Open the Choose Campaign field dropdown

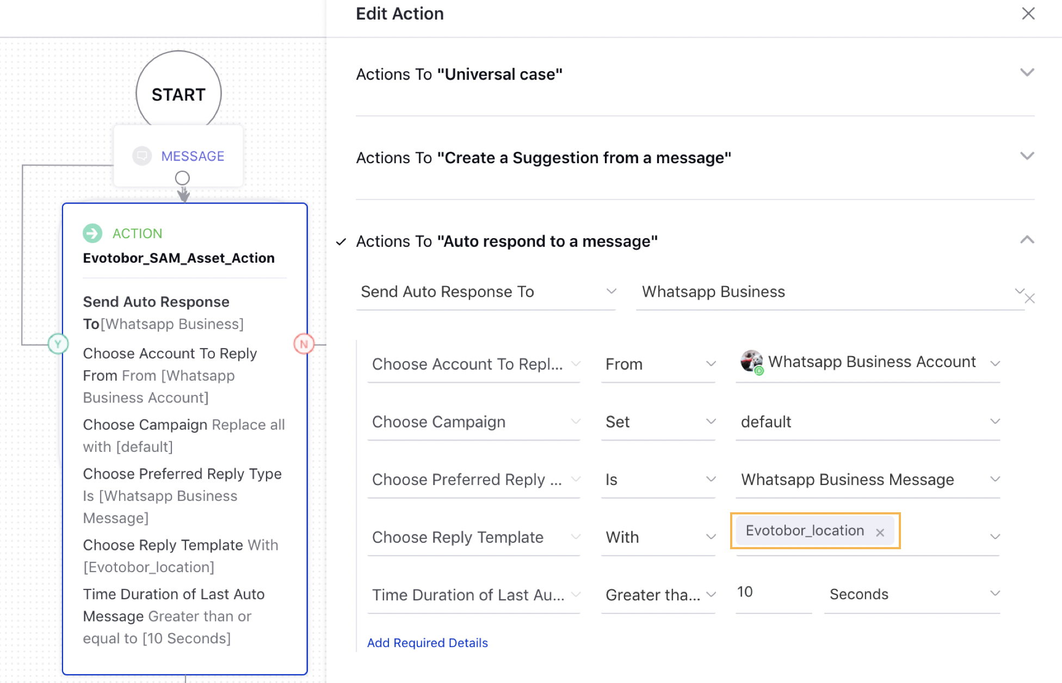473,422
